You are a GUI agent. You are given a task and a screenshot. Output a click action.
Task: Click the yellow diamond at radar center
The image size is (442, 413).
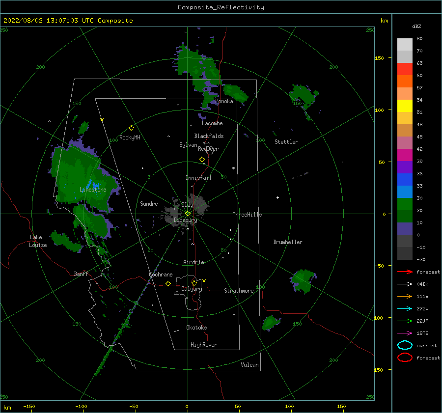coord(188,214)
